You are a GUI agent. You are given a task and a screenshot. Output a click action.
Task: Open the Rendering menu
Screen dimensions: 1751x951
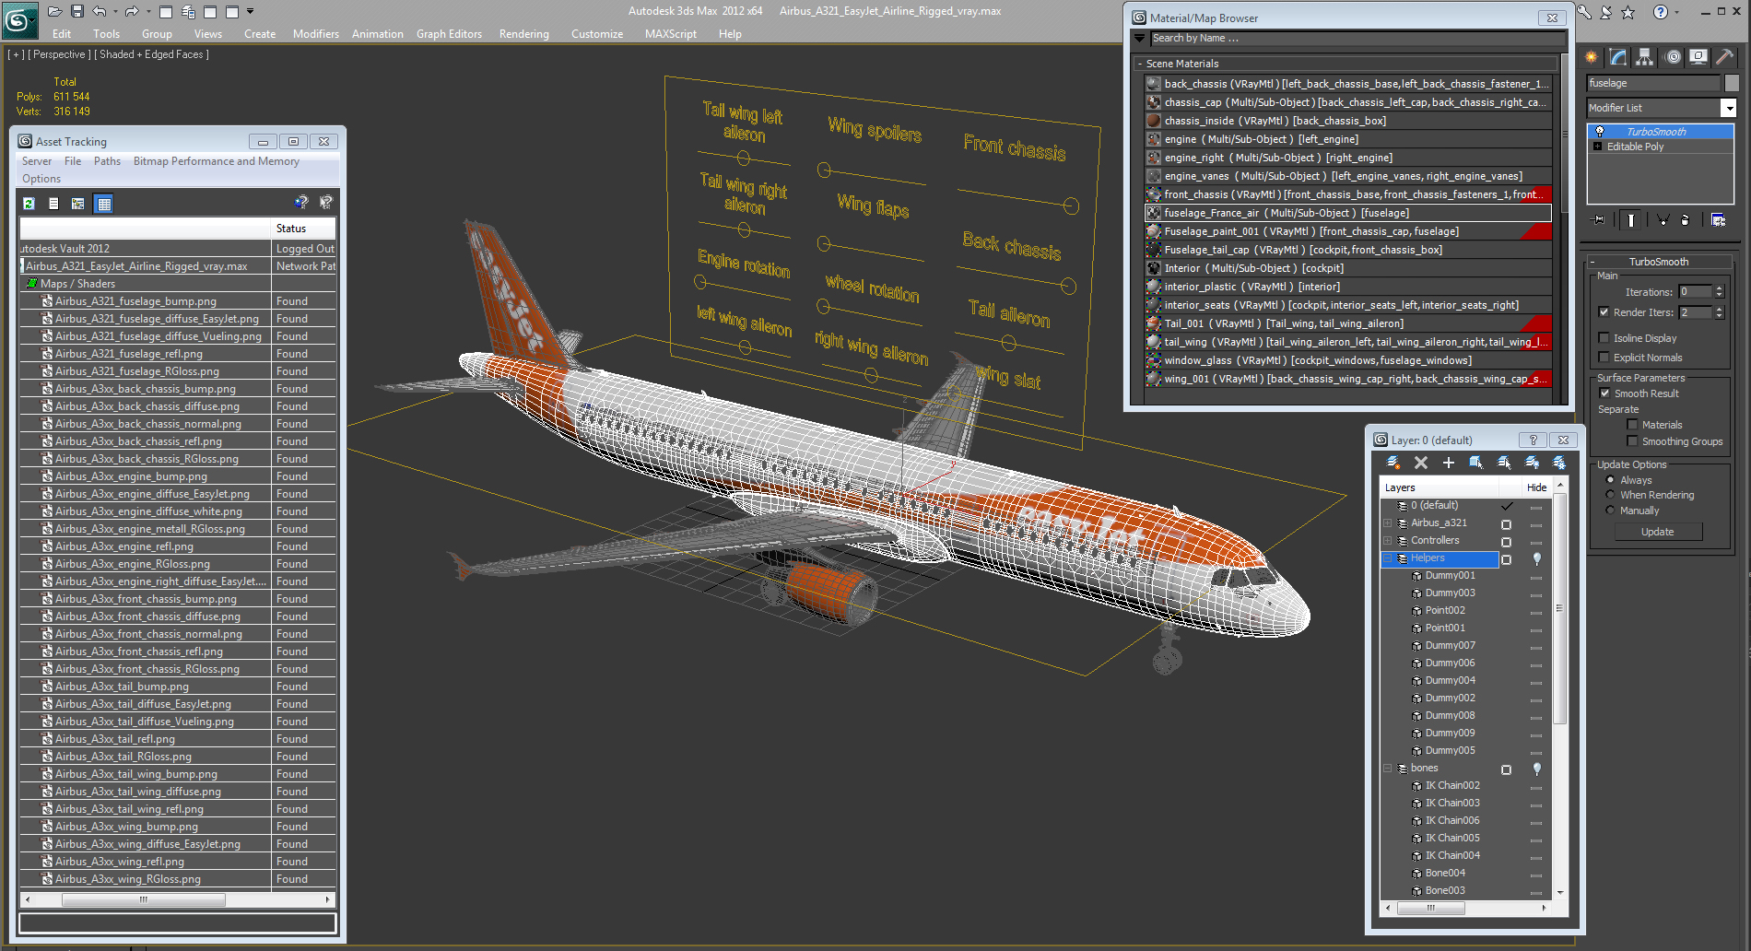pyautogui.click(x=523, y=34)
